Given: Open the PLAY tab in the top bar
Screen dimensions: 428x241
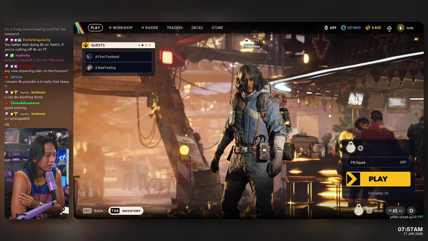Looking at the screenshot, I should coord(95,28).
